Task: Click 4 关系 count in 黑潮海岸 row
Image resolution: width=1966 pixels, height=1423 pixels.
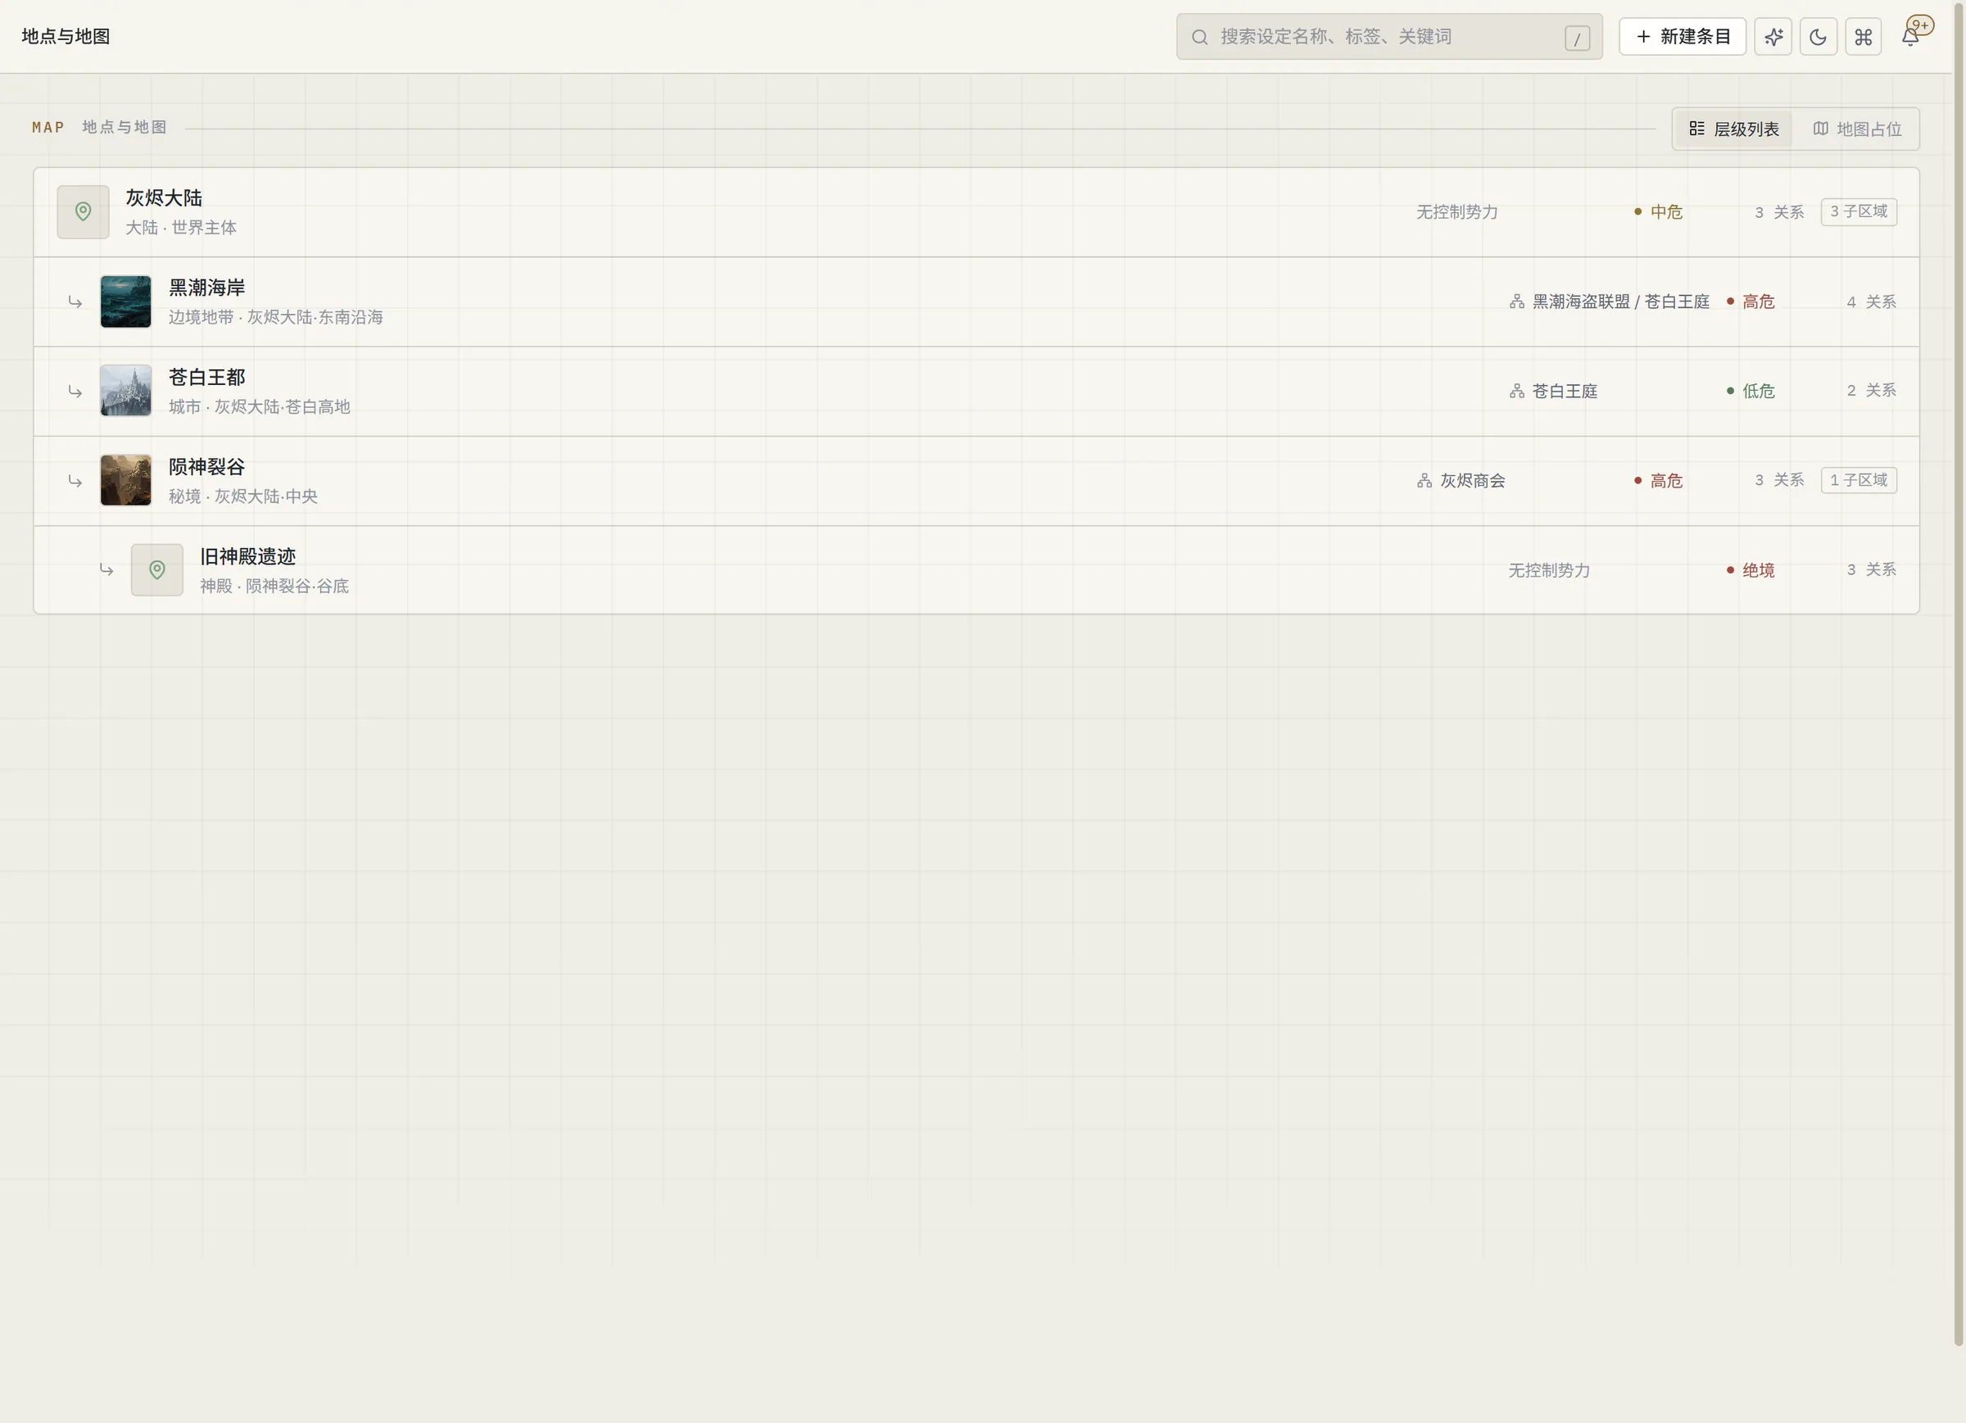Action: (x=1872, y=301)
